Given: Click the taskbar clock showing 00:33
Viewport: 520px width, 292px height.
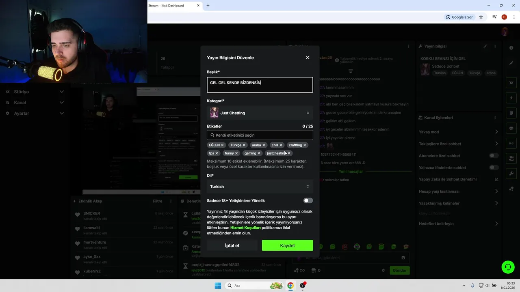Looking at the screenshot, I should pos(508,286).
